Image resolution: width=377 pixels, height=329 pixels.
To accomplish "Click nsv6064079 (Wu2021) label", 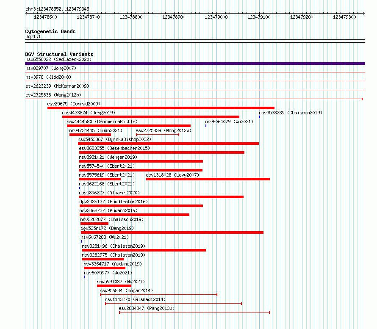I will (x=229, y=122).
